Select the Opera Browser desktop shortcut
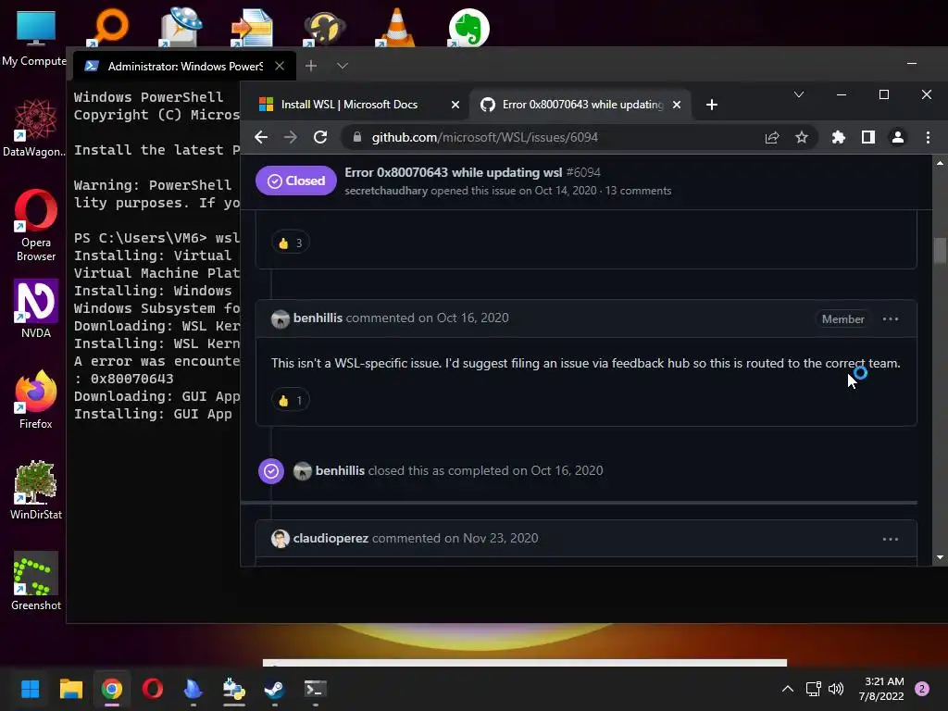Screen dimensions: 948x711 [36, 225]
